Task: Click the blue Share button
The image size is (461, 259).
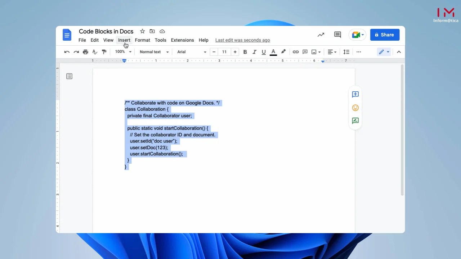Action: [x=385, y=35]
